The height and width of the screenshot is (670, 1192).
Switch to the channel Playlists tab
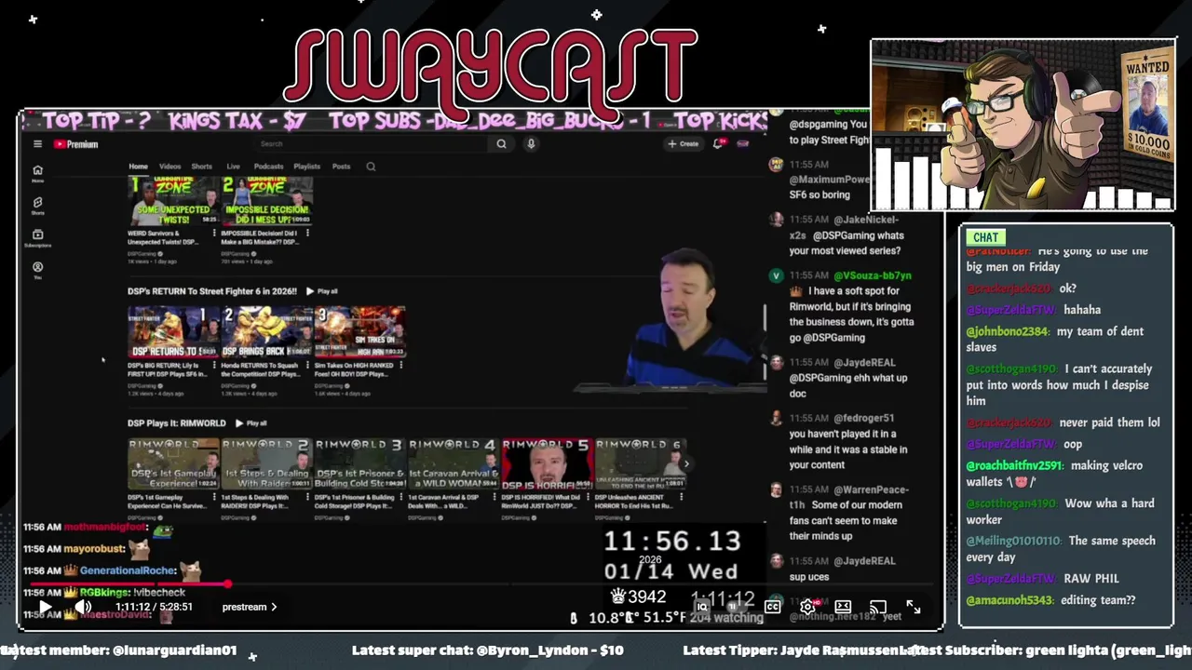tap(306, 167)
